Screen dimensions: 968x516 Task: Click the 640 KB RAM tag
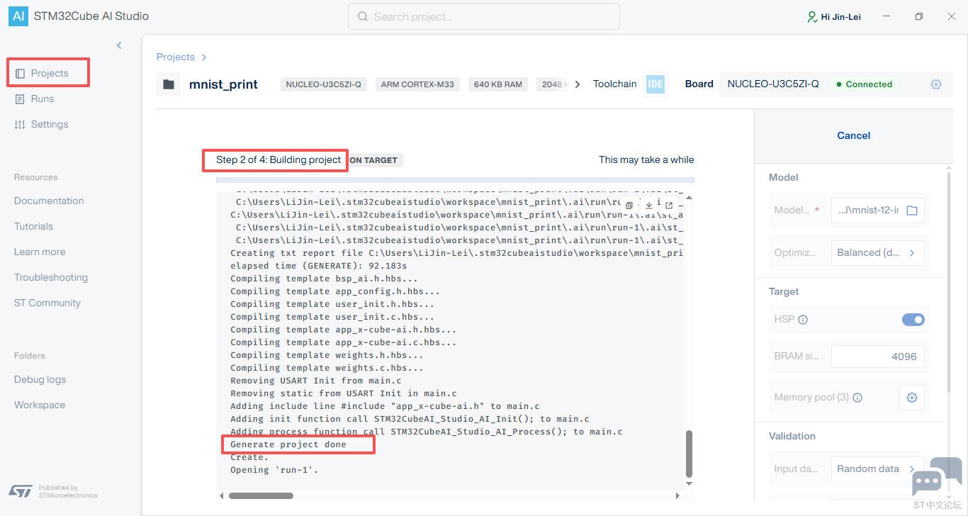click(x=497, y=84)
